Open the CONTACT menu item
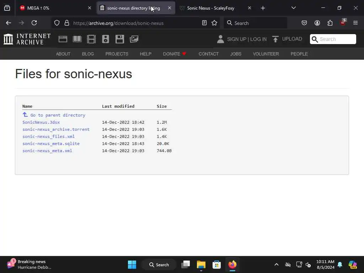This screenshot has height=273, width=364. [209, 54]
